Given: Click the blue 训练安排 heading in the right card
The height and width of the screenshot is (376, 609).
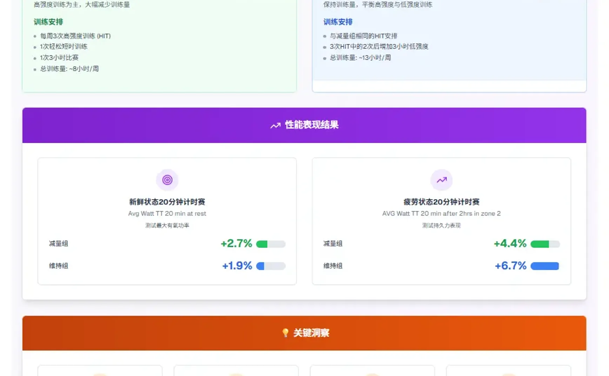Looking at the screenshot, I should [338, 22].
